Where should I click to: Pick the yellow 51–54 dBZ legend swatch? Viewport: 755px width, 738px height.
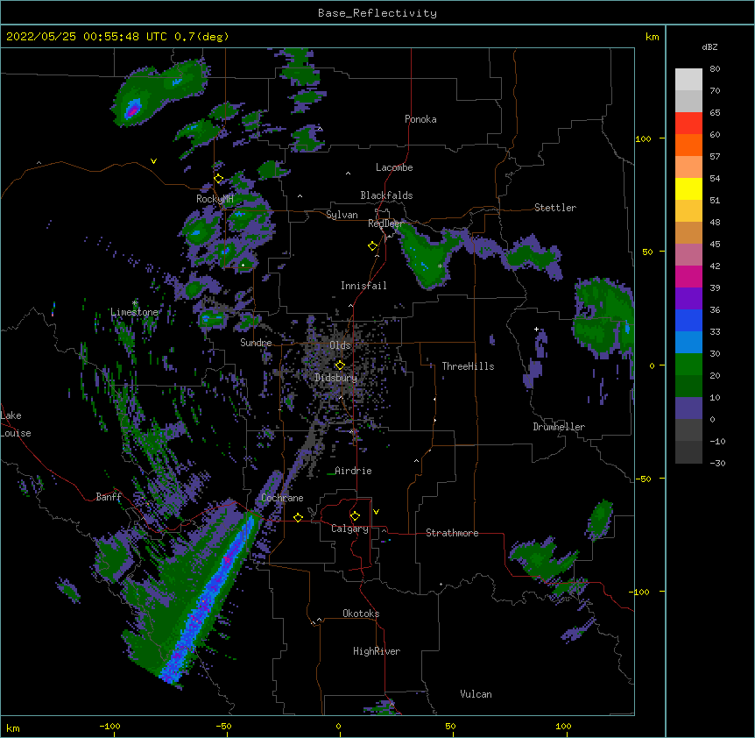688,188
